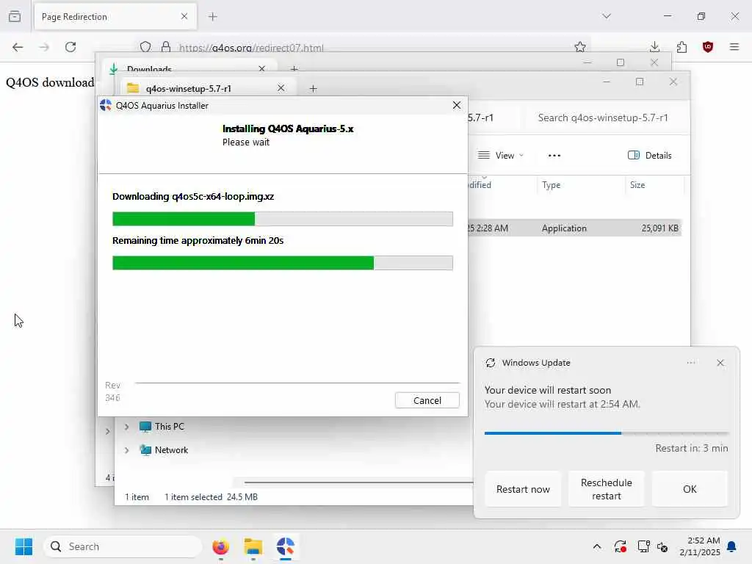
Task: Click the Q4OS Aquarius Installer title icon
Action: 106,106
